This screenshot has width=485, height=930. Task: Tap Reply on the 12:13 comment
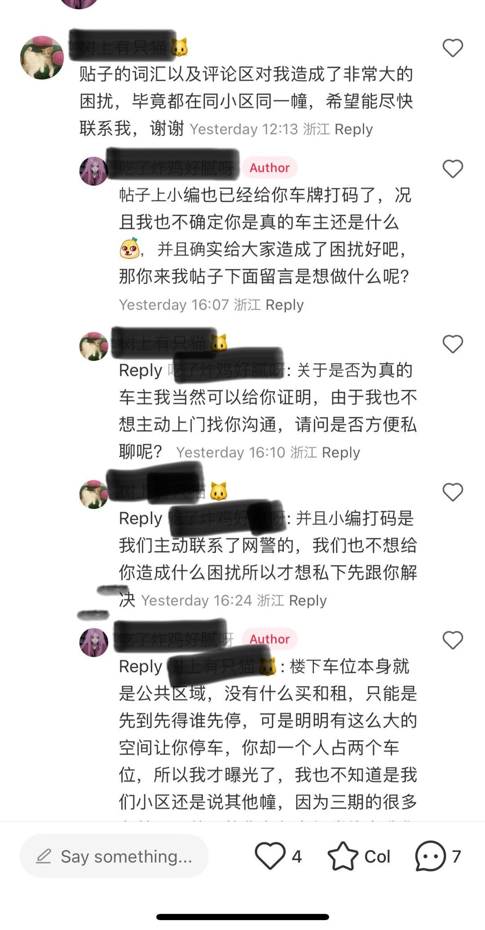[354, 129]
